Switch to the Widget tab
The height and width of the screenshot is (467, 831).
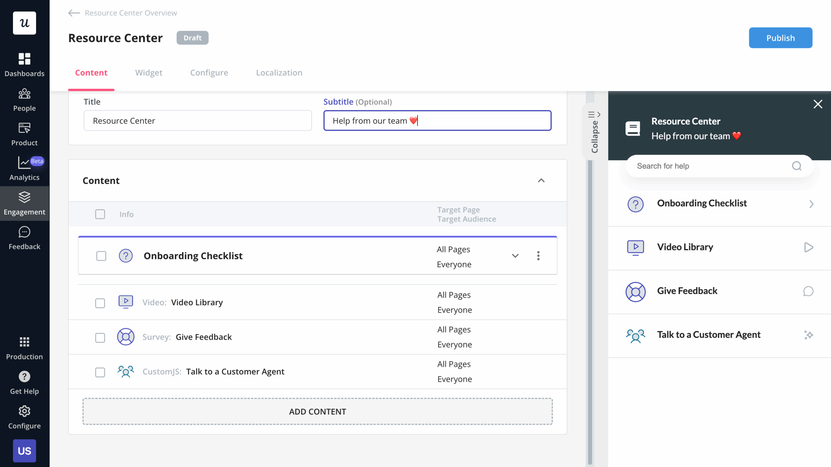coord(149,73)
